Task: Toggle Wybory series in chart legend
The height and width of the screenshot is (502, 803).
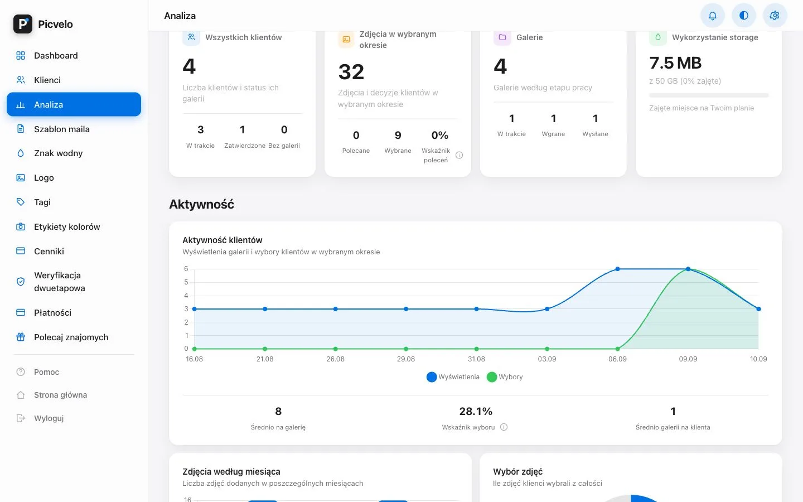Action: coord(505,377)
